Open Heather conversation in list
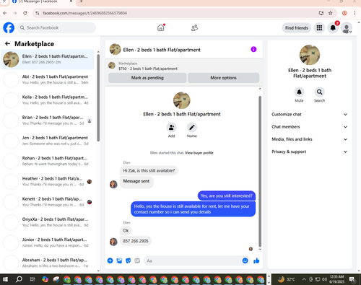The image size is (361, 285). (x=48, y=181)
